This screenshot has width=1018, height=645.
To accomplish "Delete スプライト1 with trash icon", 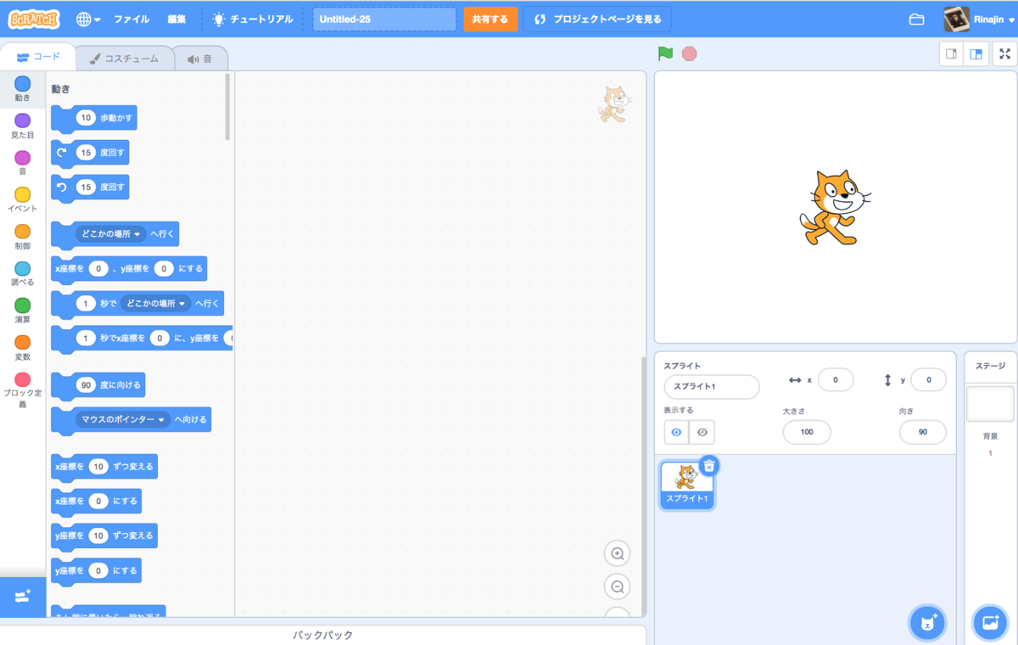I will coord(710,465).
